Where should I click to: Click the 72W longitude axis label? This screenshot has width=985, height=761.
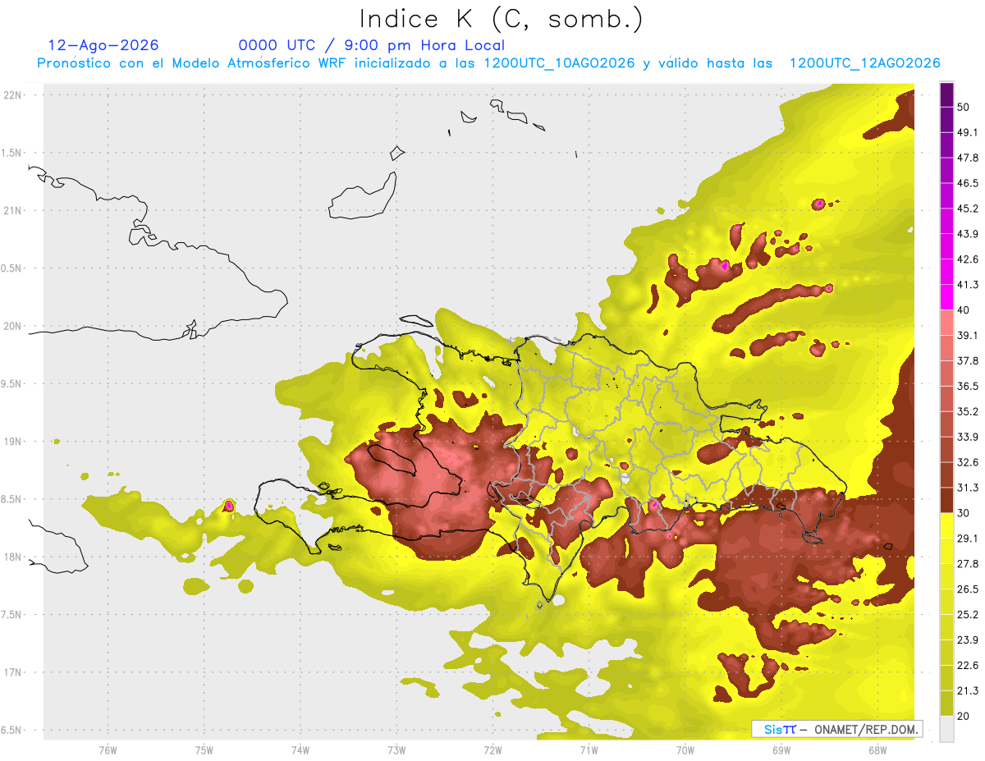click(x=492, y=750)
